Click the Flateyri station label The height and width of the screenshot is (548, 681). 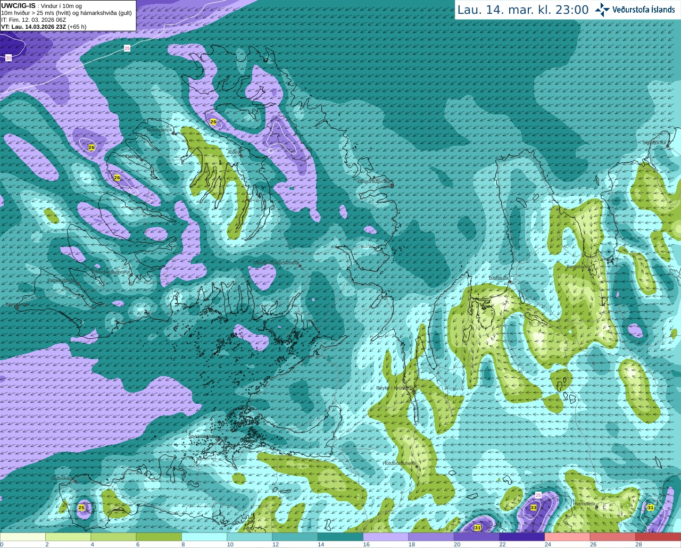click(132, 156)
